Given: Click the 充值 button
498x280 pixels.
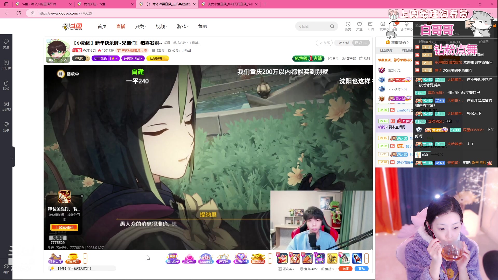Looking at the screenshot, I should (x=345, y=269).
